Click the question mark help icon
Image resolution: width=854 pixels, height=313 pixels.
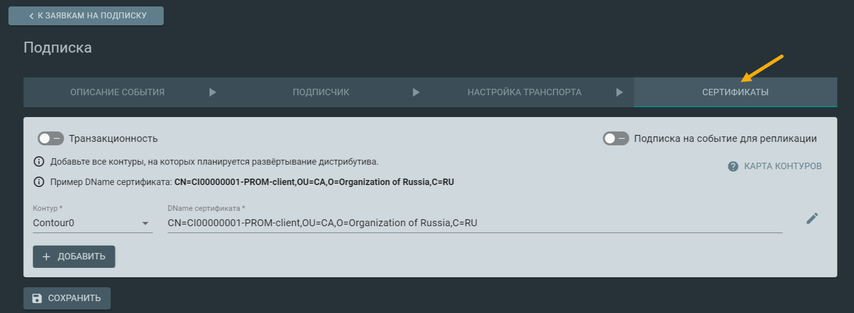pos(733,166)
